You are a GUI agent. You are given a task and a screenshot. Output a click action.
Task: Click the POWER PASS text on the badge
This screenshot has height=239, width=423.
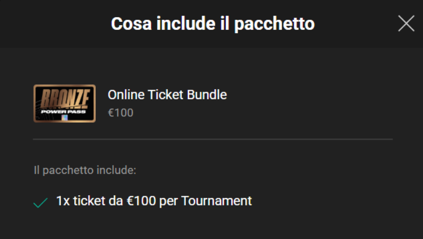pos(64,111)
